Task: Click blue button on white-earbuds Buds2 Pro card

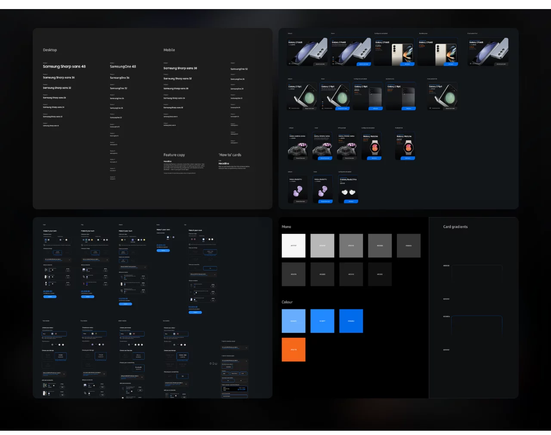Action: pos(351,201)
